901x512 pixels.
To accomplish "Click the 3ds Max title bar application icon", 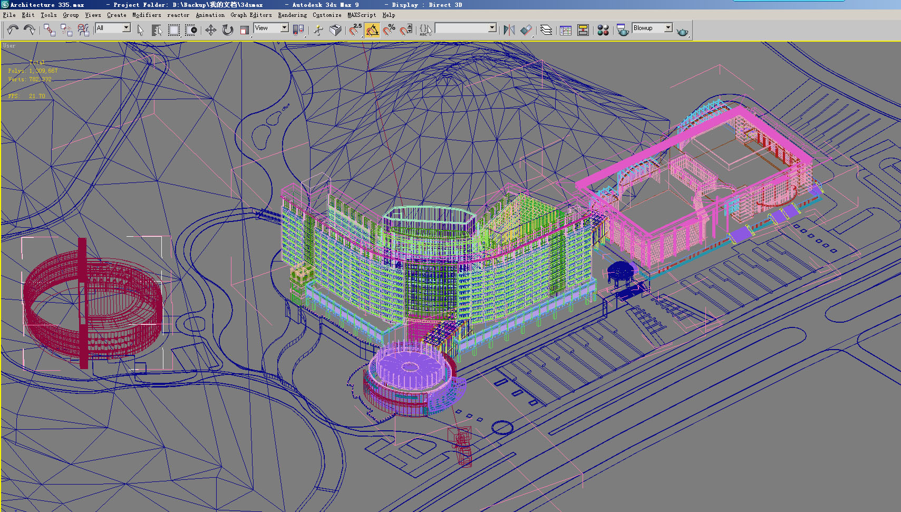I will click(5, 4).
